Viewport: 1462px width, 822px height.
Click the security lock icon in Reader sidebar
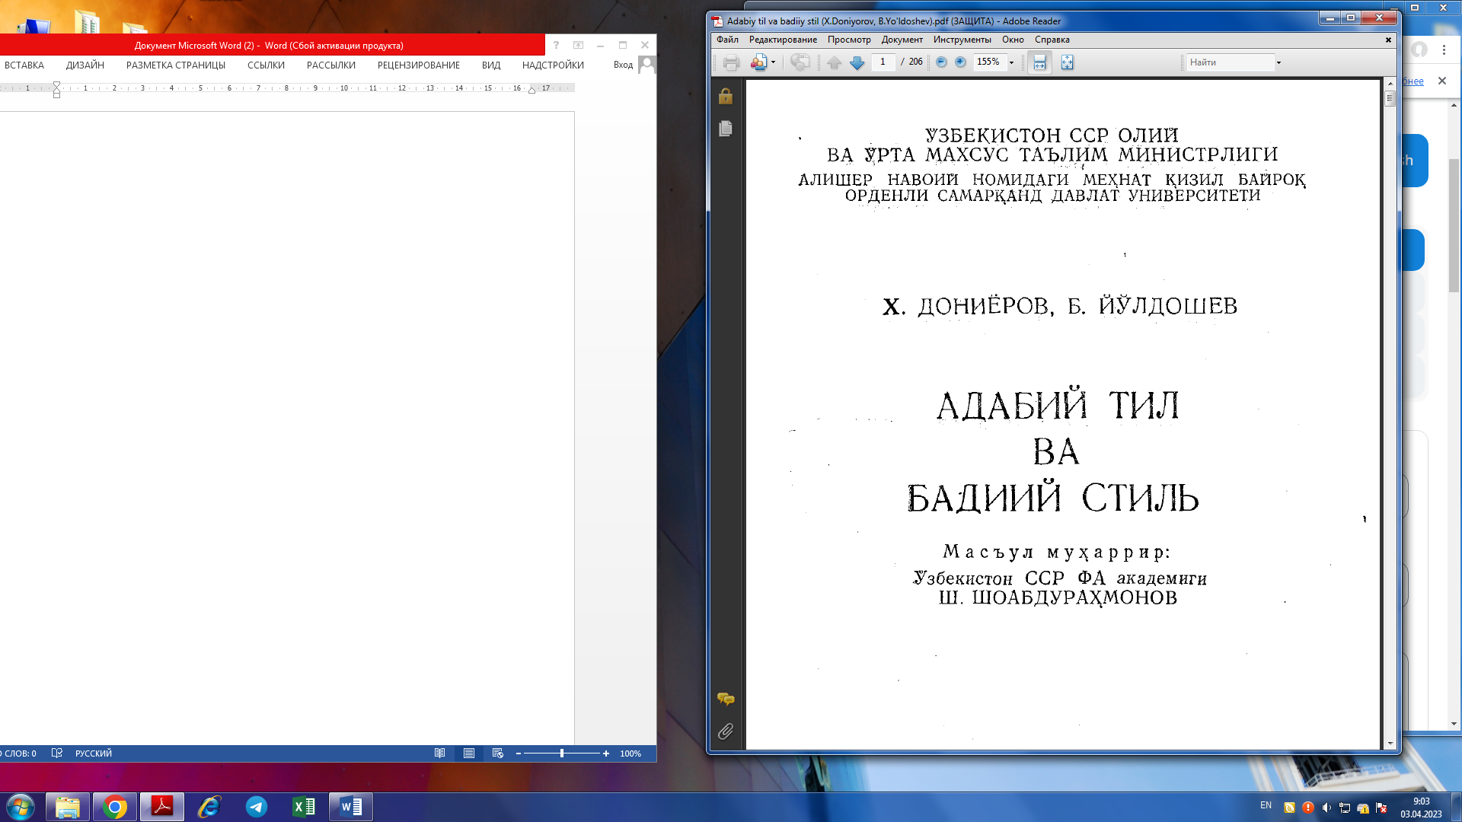(x=725, y=97)
